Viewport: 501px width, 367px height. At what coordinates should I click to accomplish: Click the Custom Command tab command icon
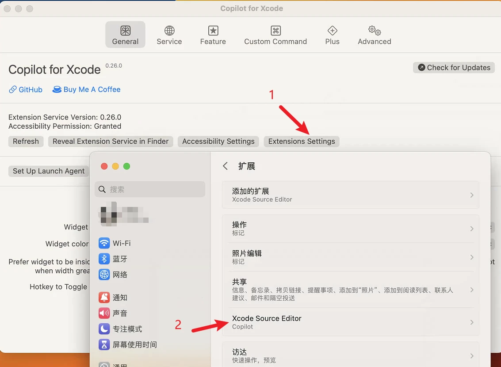pyautogui.click(x=276, y=31)
